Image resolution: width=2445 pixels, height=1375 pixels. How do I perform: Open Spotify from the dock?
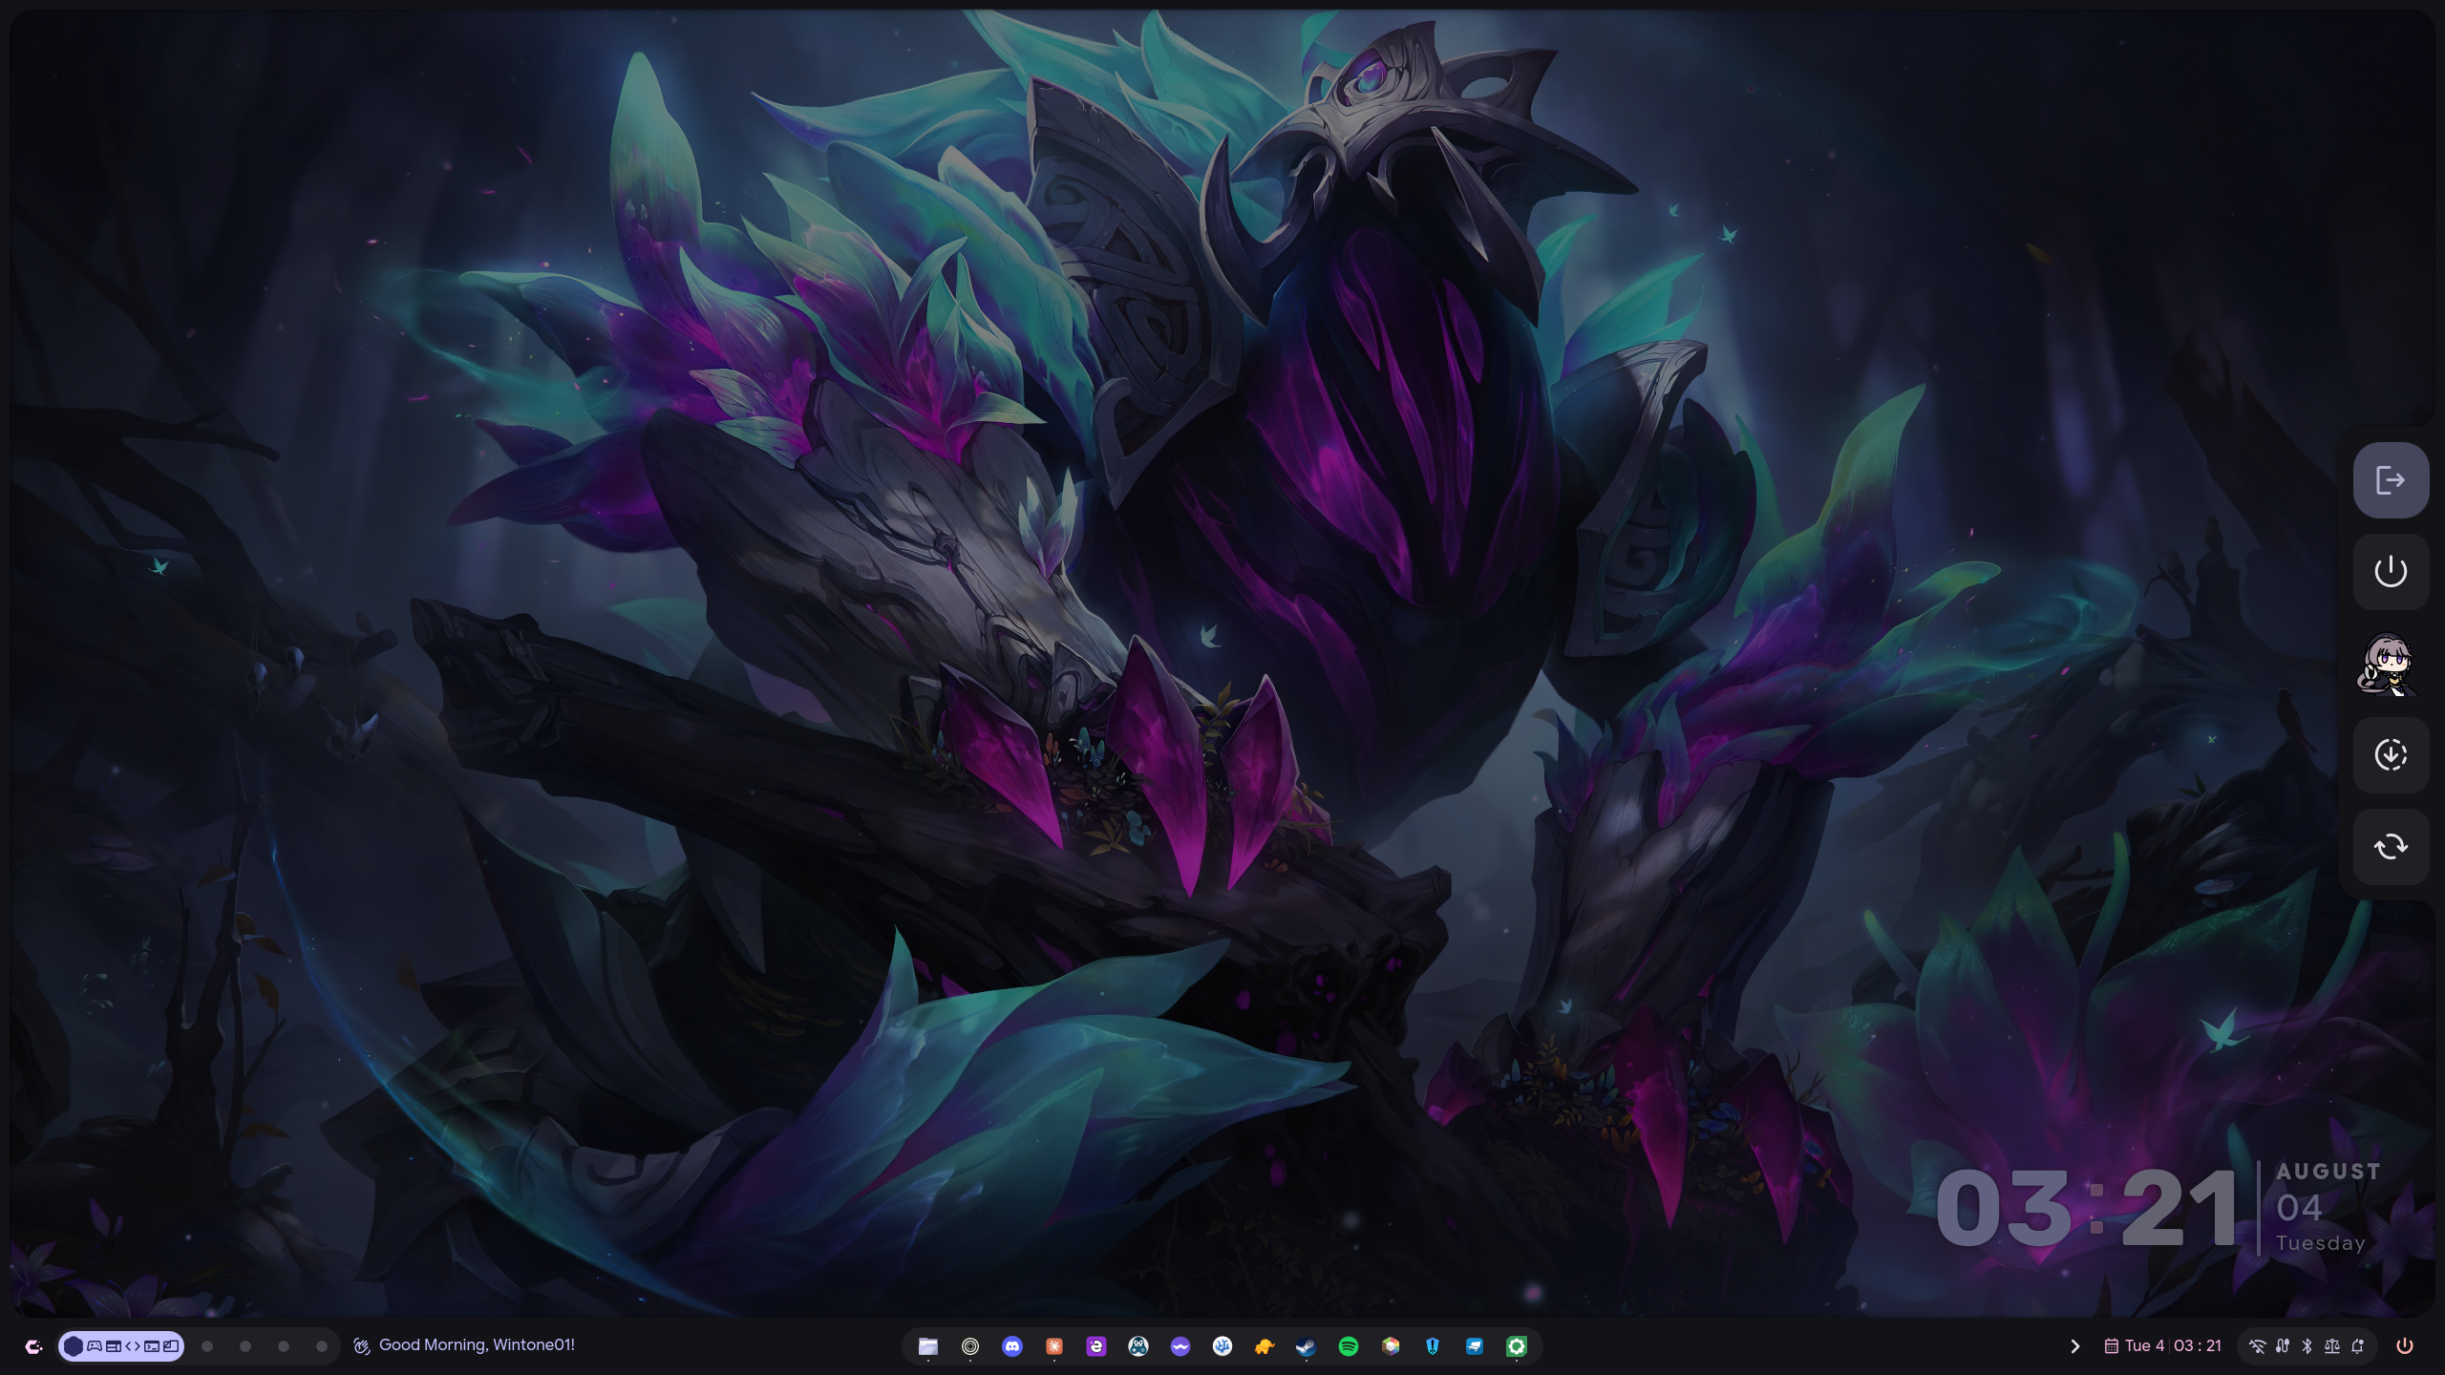click(x=1349, y=1346)
